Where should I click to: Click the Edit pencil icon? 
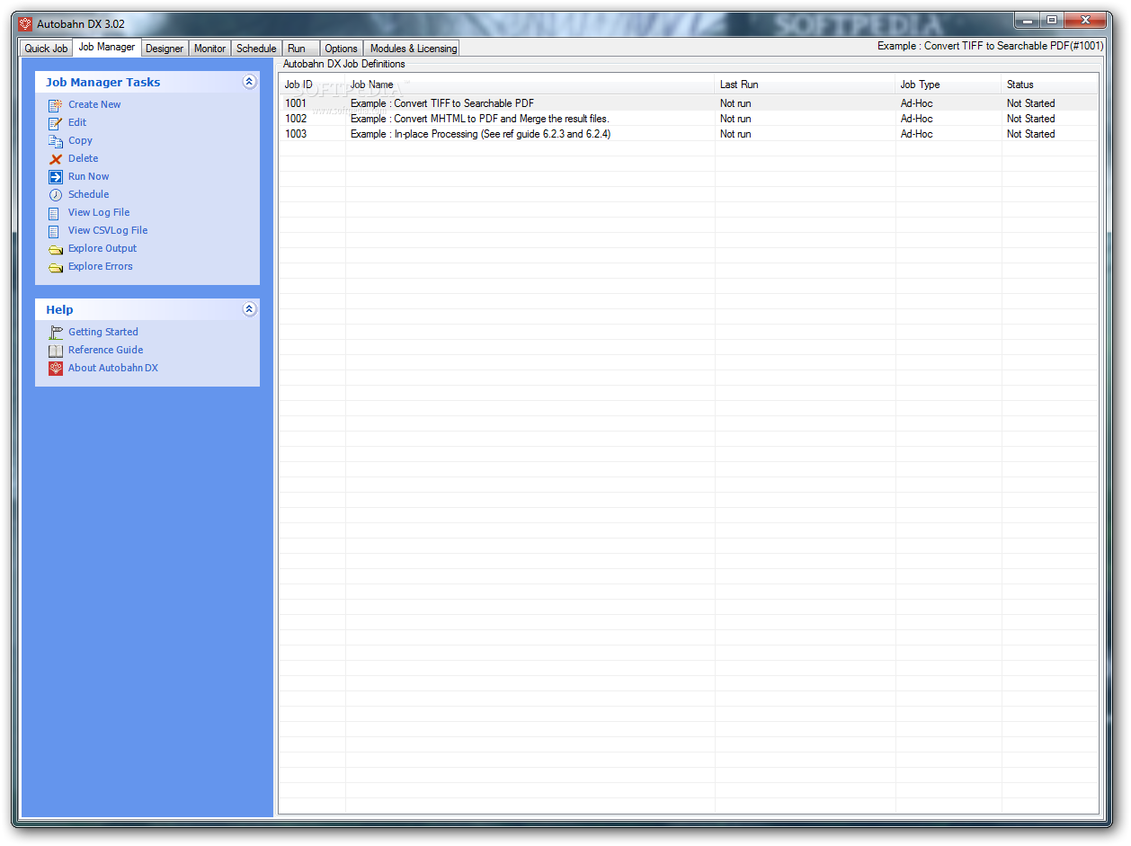click(56, 123)
